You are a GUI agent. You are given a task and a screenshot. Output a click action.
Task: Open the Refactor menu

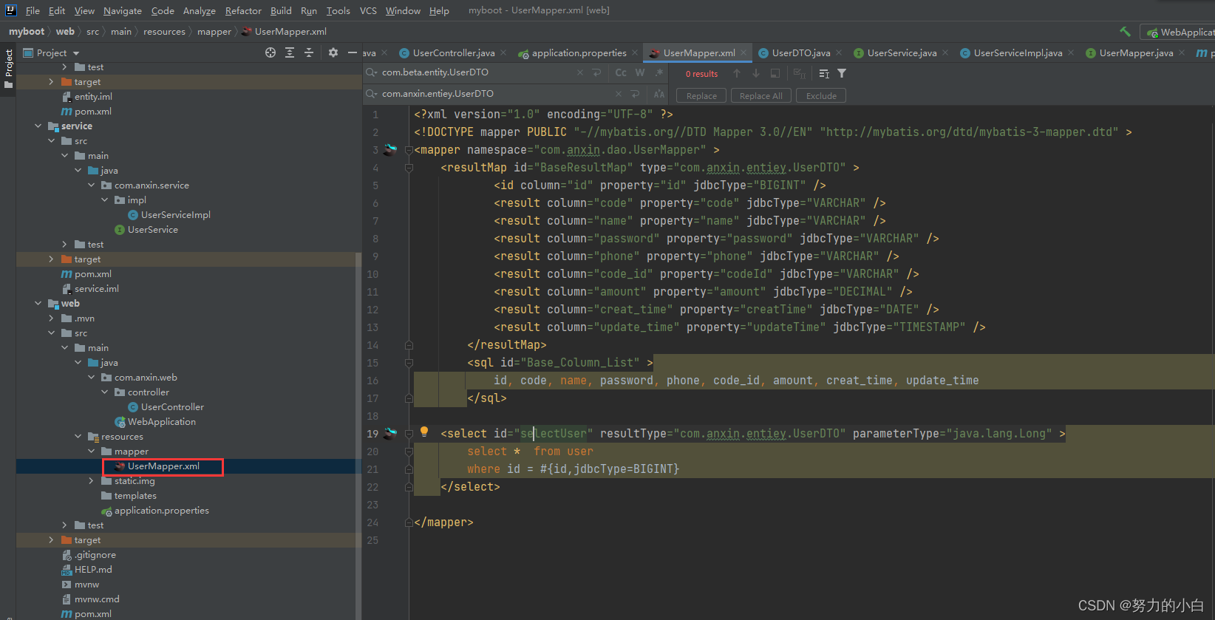pos(243,10)
